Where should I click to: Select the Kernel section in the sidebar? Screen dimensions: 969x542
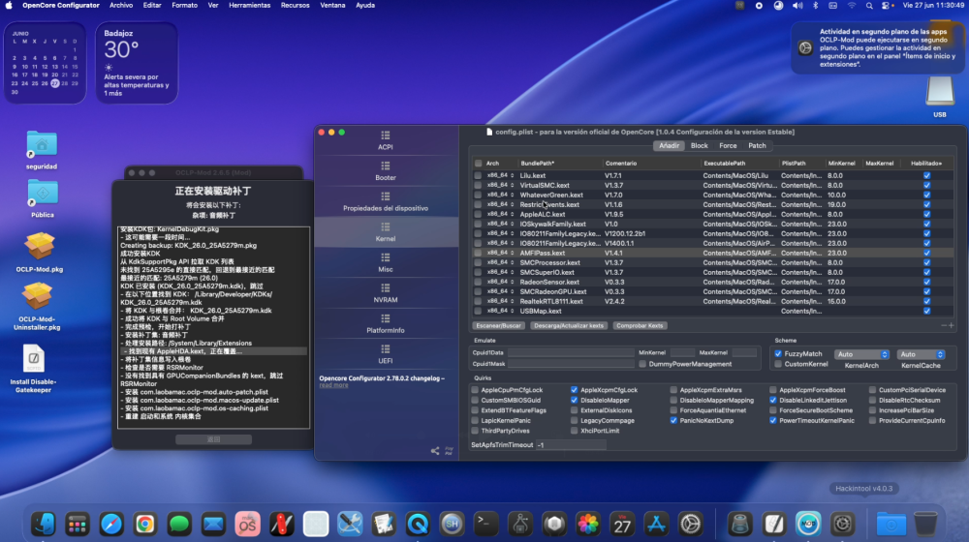(x=386, y=232)
